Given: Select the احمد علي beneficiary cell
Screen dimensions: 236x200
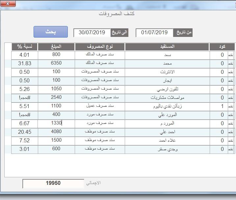Looking at the screenshot, I should (x=167, y=132).
